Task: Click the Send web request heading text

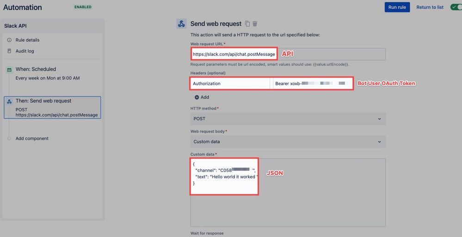Action: (216, 24)
